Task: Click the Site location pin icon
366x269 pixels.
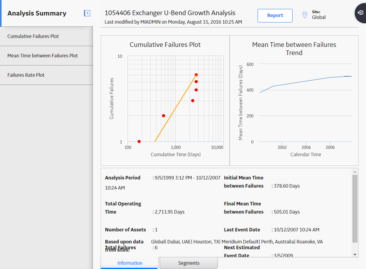Action: click(305, 15)
